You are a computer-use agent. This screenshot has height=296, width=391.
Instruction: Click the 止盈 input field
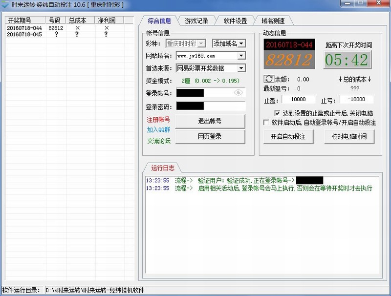click(x=298, y=100)
